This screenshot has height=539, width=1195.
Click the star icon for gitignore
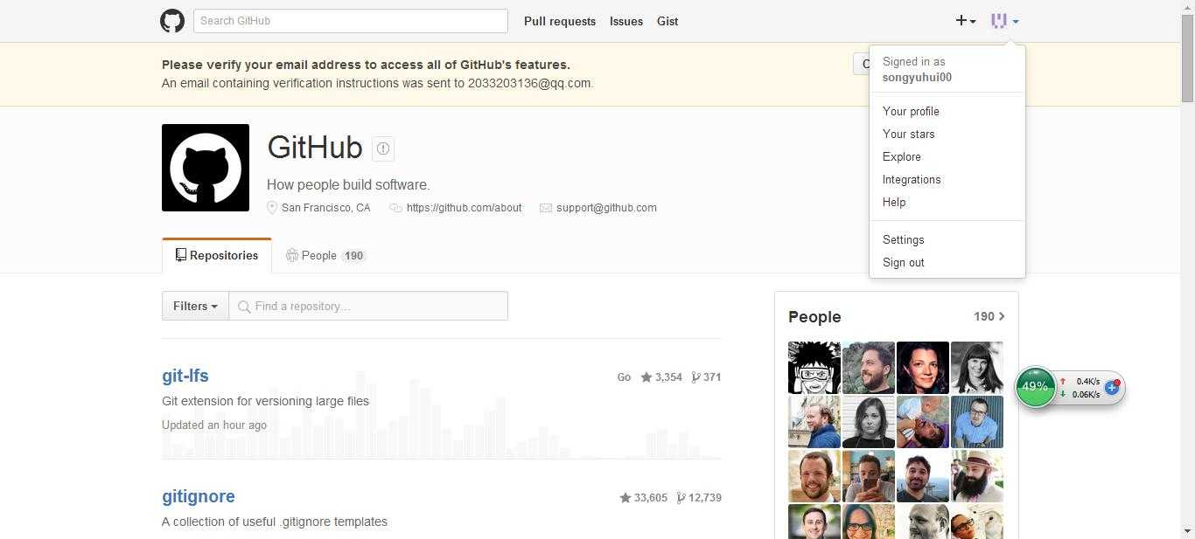click(x=625, y=498)
